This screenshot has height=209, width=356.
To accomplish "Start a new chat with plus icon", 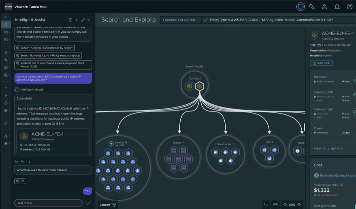I will pos(77,20).
